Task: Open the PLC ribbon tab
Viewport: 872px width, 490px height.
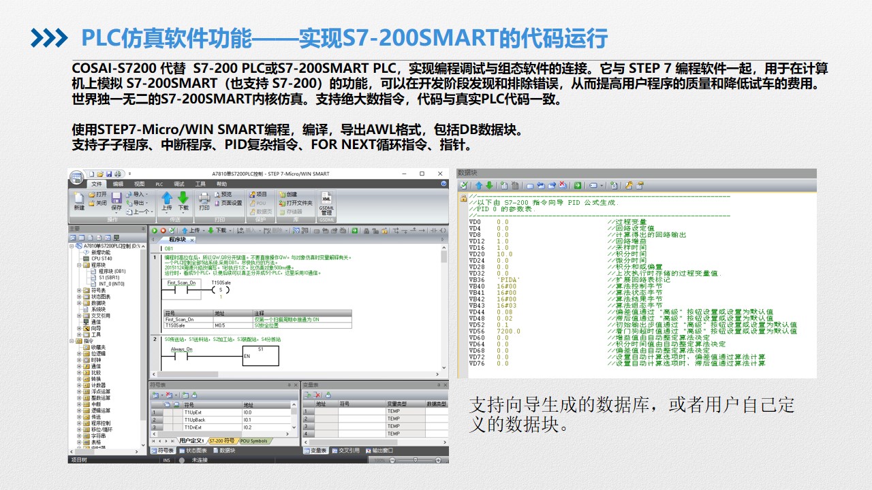Action: tap(159, 184)
